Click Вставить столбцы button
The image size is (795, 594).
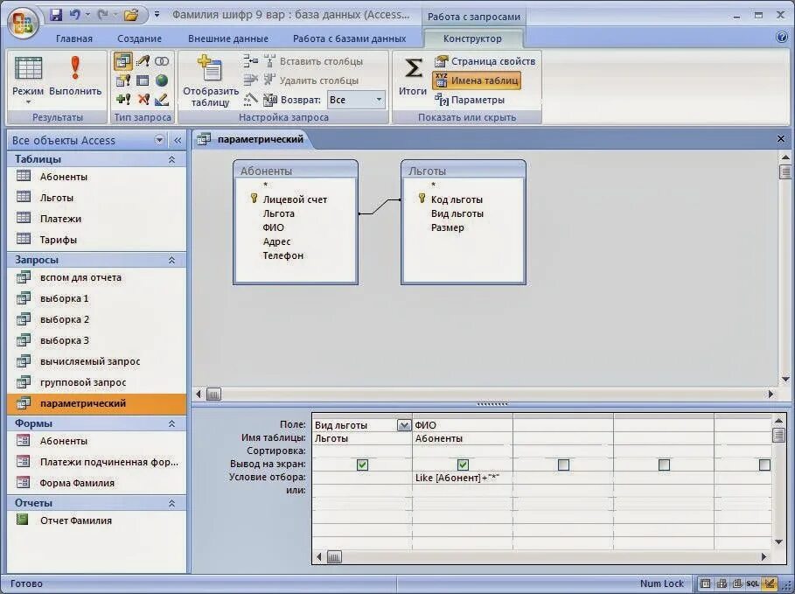tap(313, 61)
